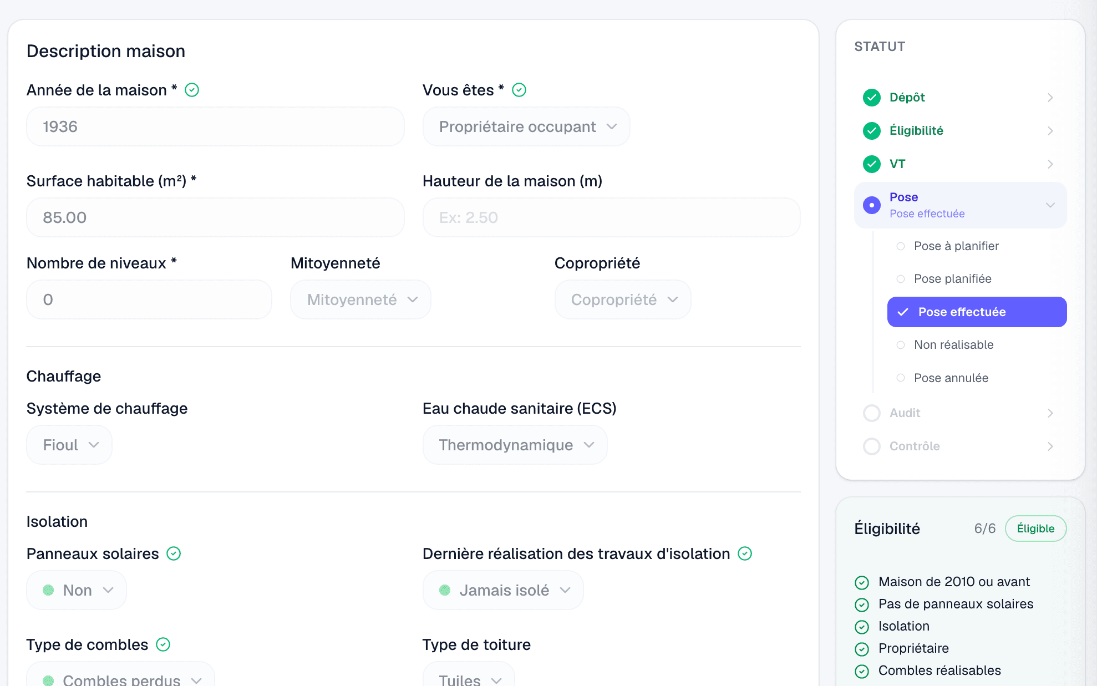1097x686 pixels.
Task: Open the Panneaux solaires Non dropdown
Action: click(77, 590)
